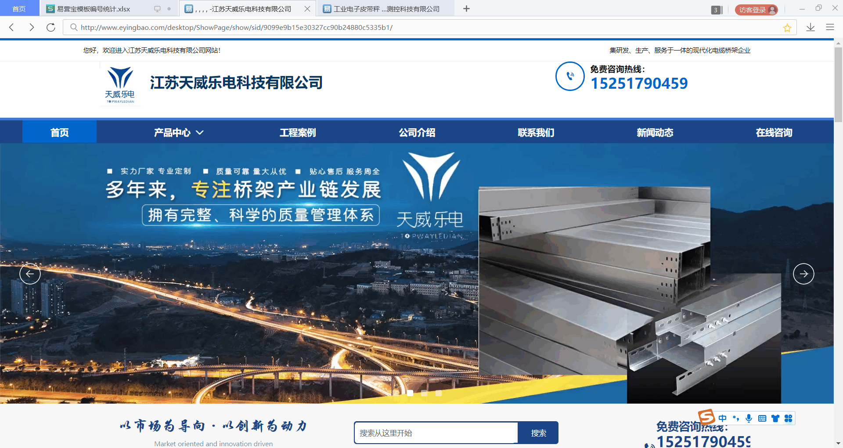Select the first banner slide indicator
Image resolution: width=843 pixels, height=448 pixels.
pos(396,393)
